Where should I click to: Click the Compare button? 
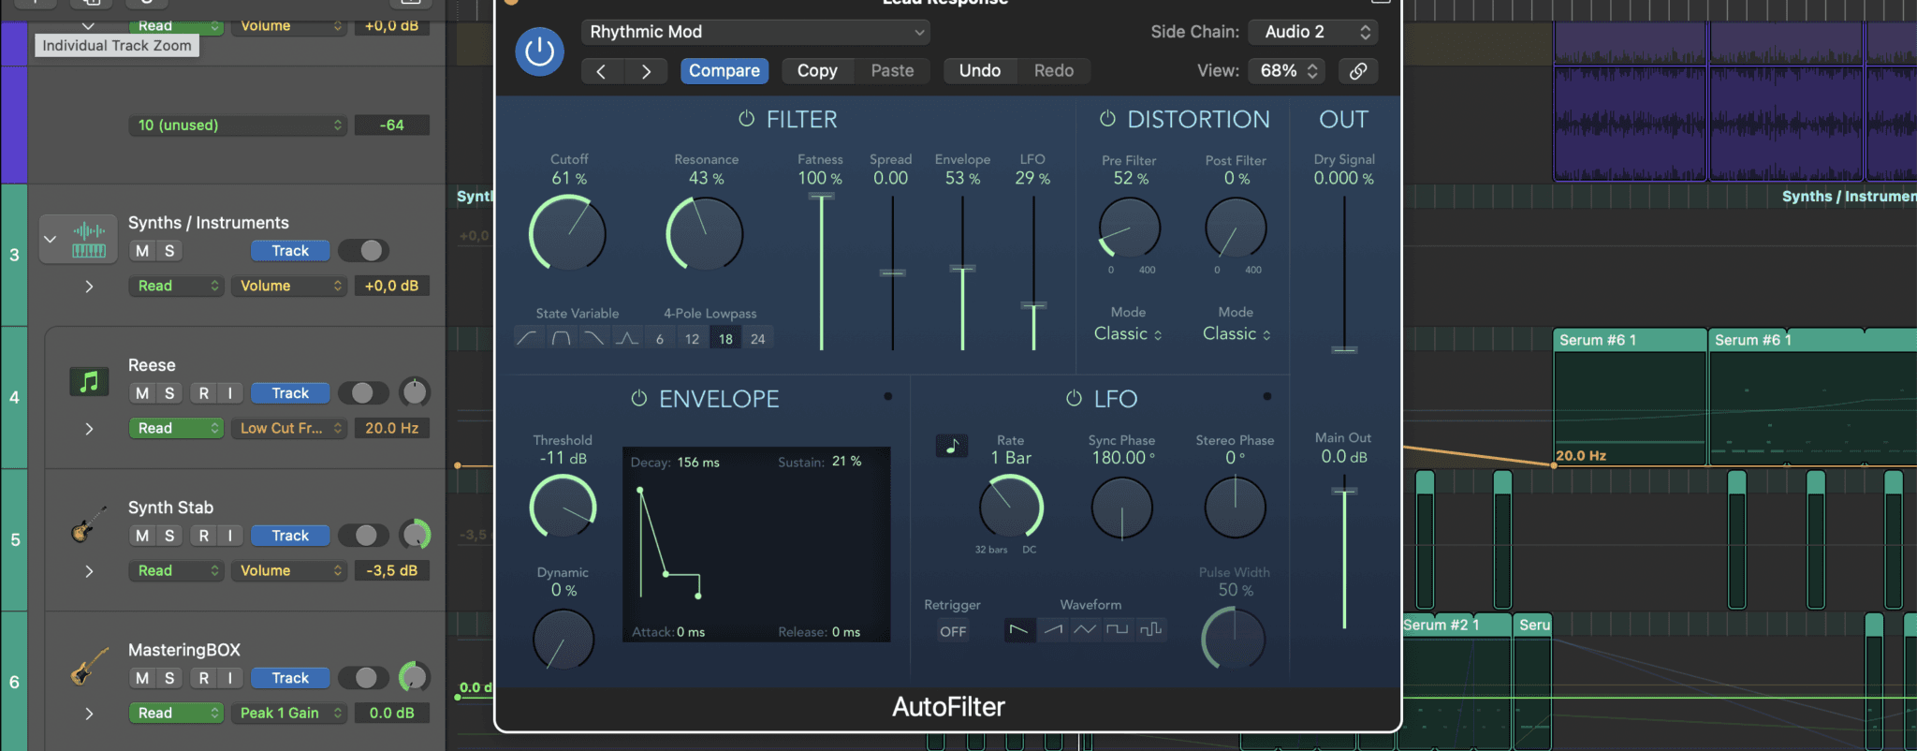[x=724, y=71]
